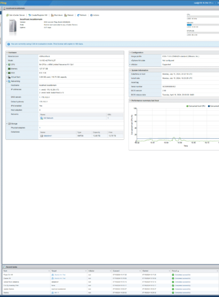Click the CPU chip icon in Hardware
This screenshot has height=297, width=219.
click(9, 64)
